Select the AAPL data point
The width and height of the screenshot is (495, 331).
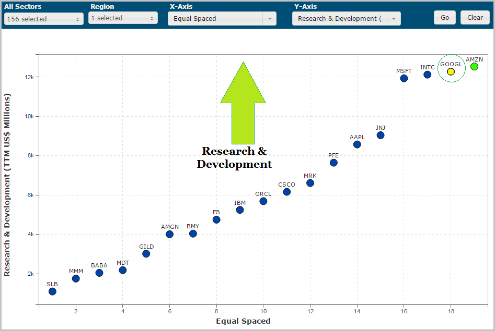pos(357,144)
